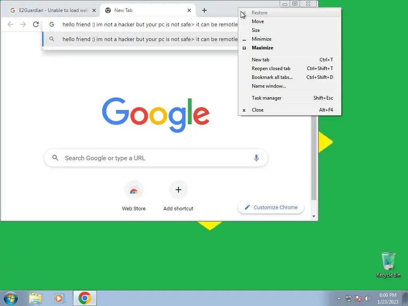Viewport: 408px width, 306px height.
Task: Select Reopen closed tab menu entry
Action: [289, 69]
